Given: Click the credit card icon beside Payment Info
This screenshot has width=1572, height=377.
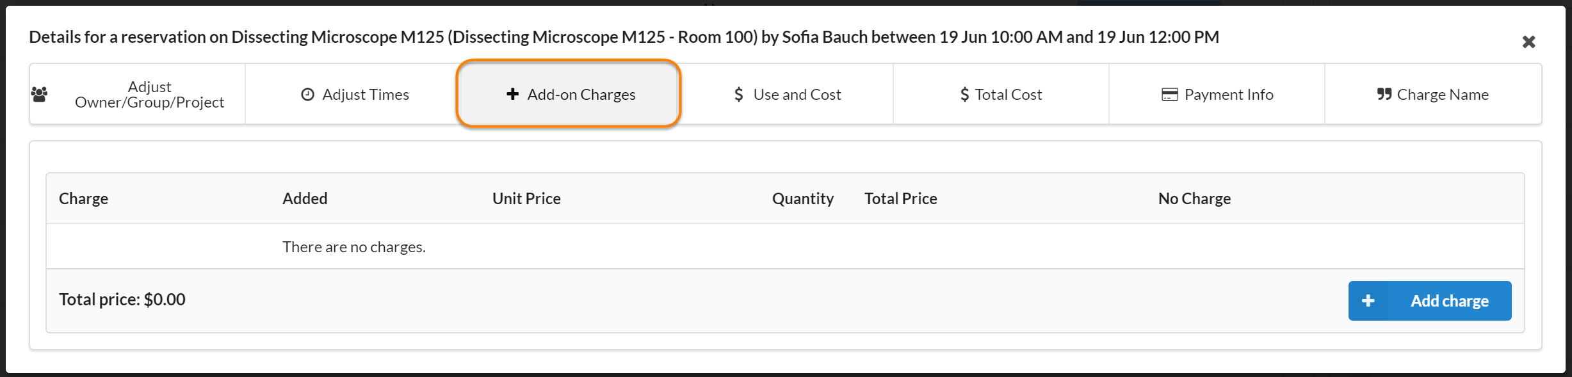Looking at the screenshot, I should click(1169, 95).
